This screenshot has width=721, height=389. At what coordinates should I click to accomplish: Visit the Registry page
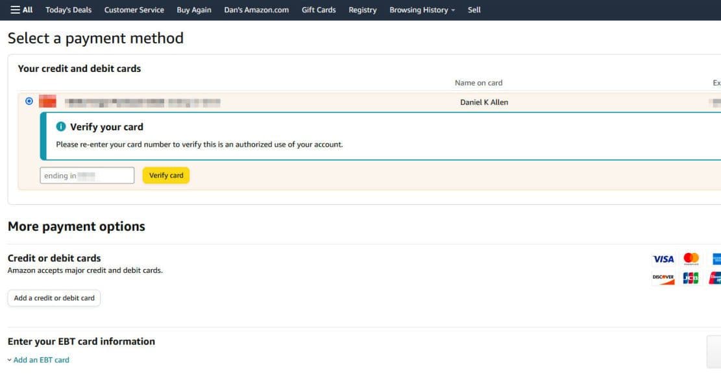tap(362, 9)
